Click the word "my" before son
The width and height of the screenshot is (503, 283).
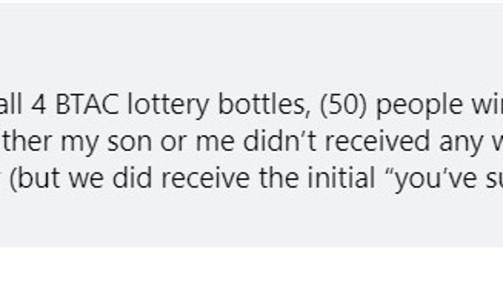(x=79, y=144)
